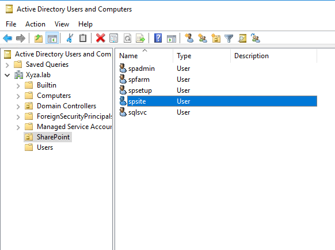The width and height of the screenshot is (335, 250).
Task: Create a new group with toolbar icon
Action: tap(203, 38)
